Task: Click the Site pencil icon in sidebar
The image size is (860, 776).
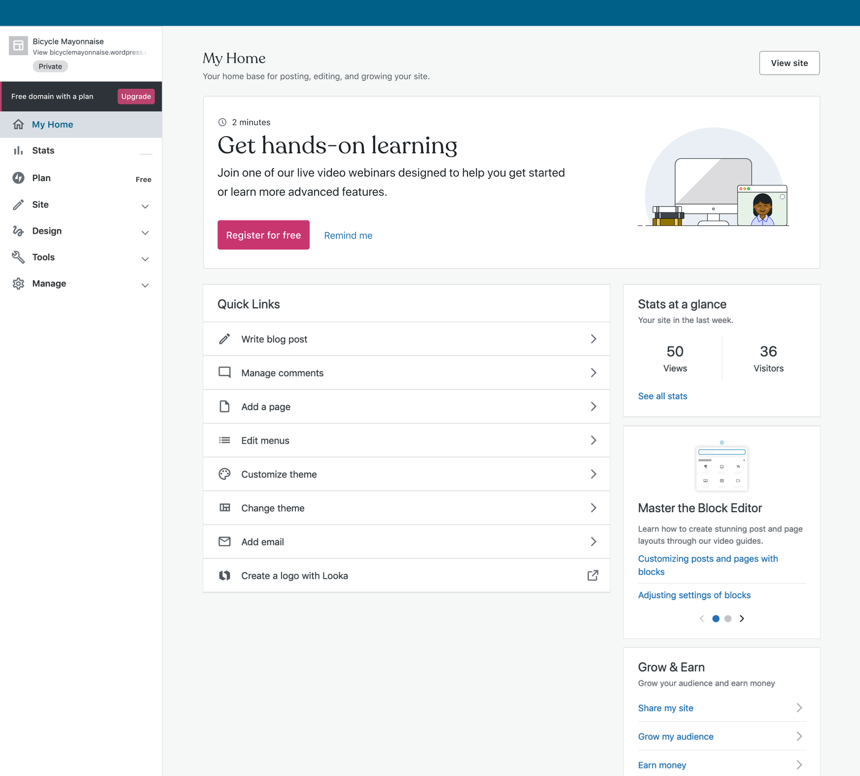Action: [x=18, y=205]
